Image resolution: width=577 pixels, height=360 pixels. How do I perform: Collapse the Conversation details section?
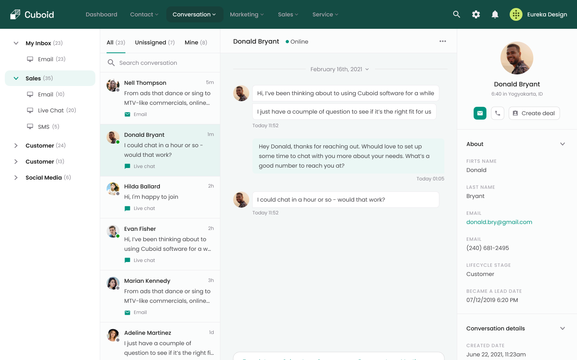tap(562, 328)
